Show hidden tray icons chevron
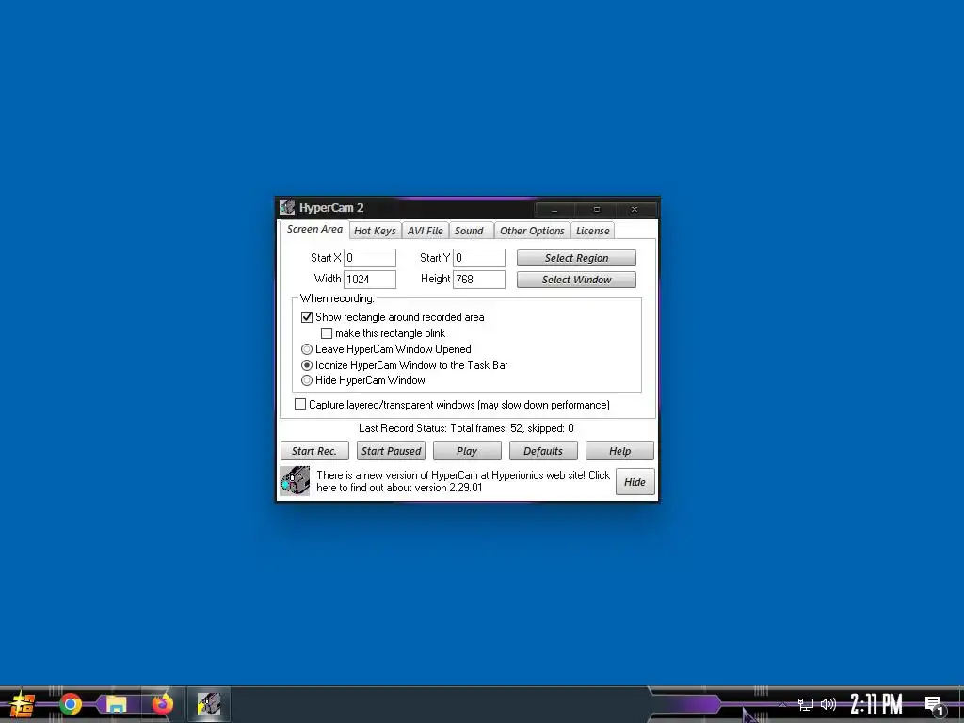Viewport: 964px width, 723px height. click(782, 704)
